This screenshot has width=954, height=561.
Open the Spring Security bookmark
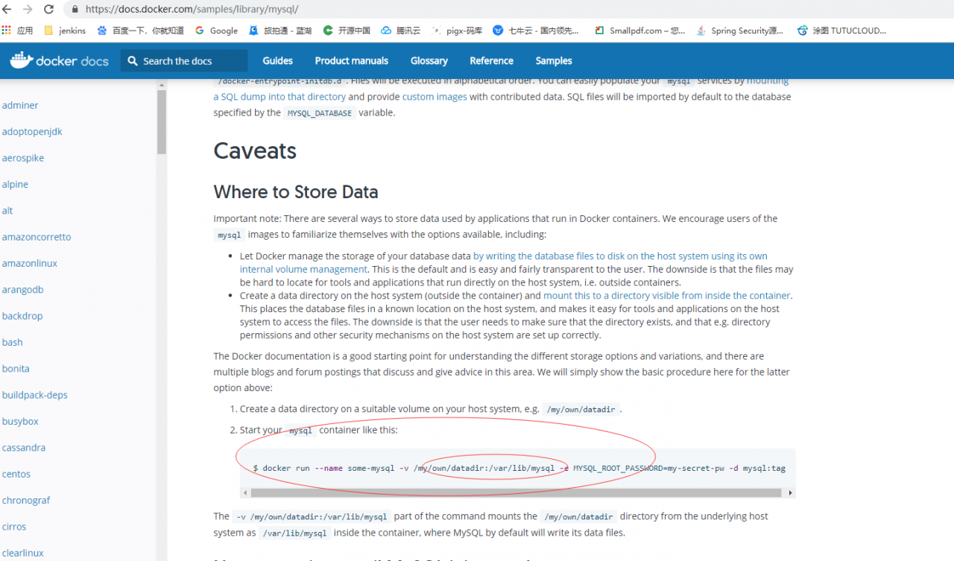point(740,31)
